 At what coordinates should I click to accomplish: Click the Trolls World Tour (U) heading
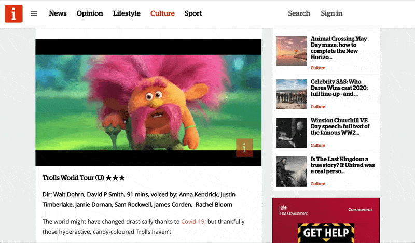pyautogui.click(x=84, y=178)
